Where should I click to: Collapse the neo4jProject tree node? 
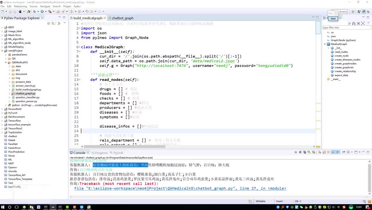tap(2, 51)
